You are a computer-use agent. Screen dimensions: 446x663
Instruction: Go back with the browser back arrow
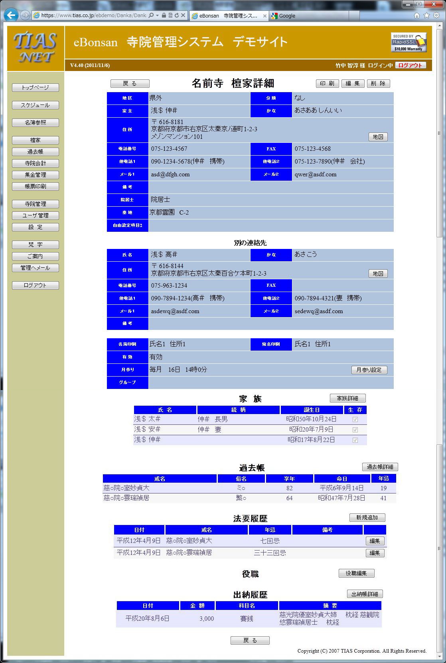point(11,16)
